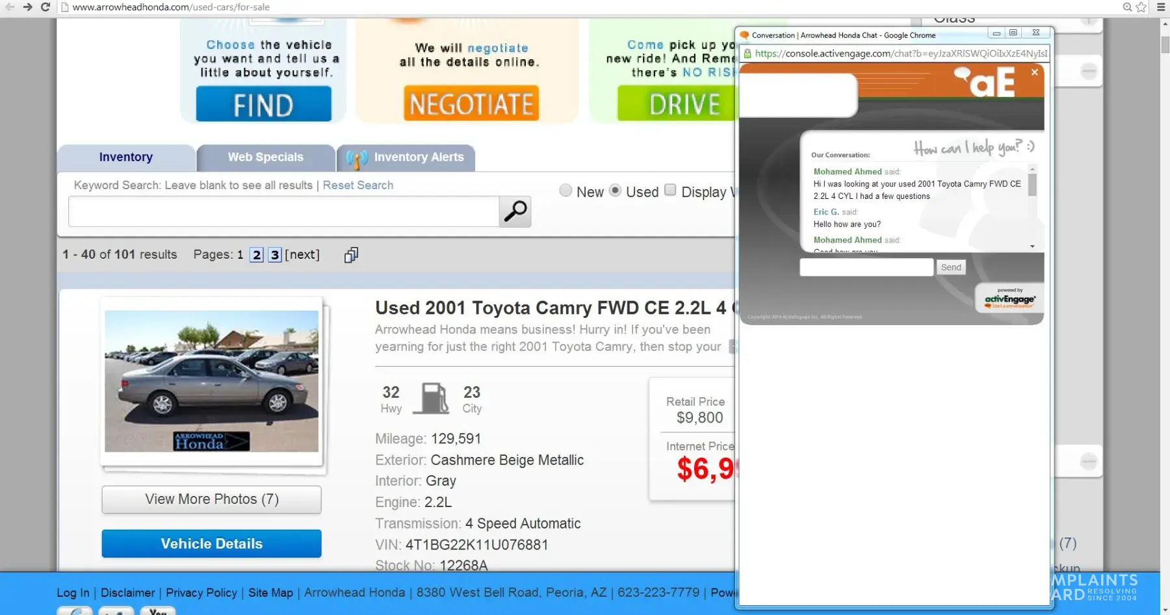Click the "Engine: 2.2L" text
Screen dimensions: 1170x615
[x=413, y=502]
